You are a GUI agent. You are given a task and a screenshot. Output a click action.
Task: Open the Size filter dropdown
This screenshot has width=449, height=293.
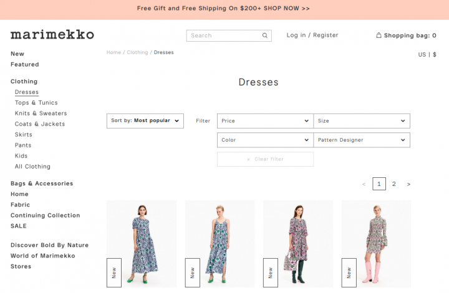(362, 121)
